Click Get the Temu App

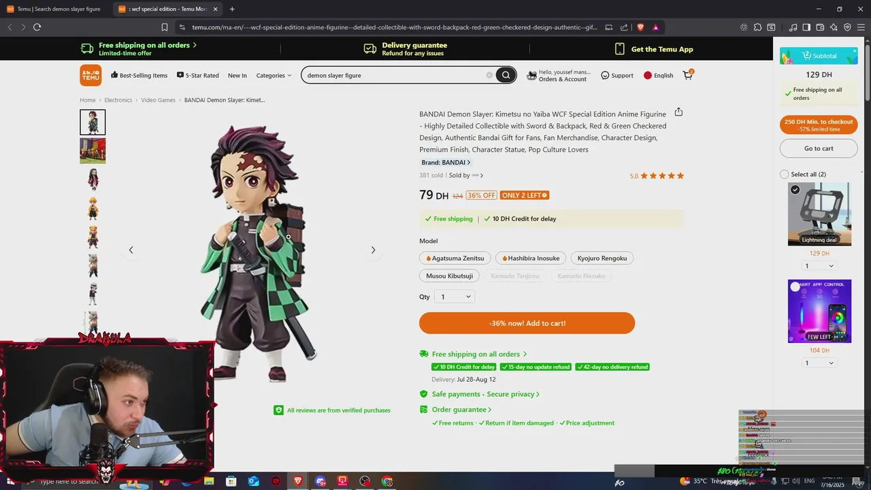653,49
